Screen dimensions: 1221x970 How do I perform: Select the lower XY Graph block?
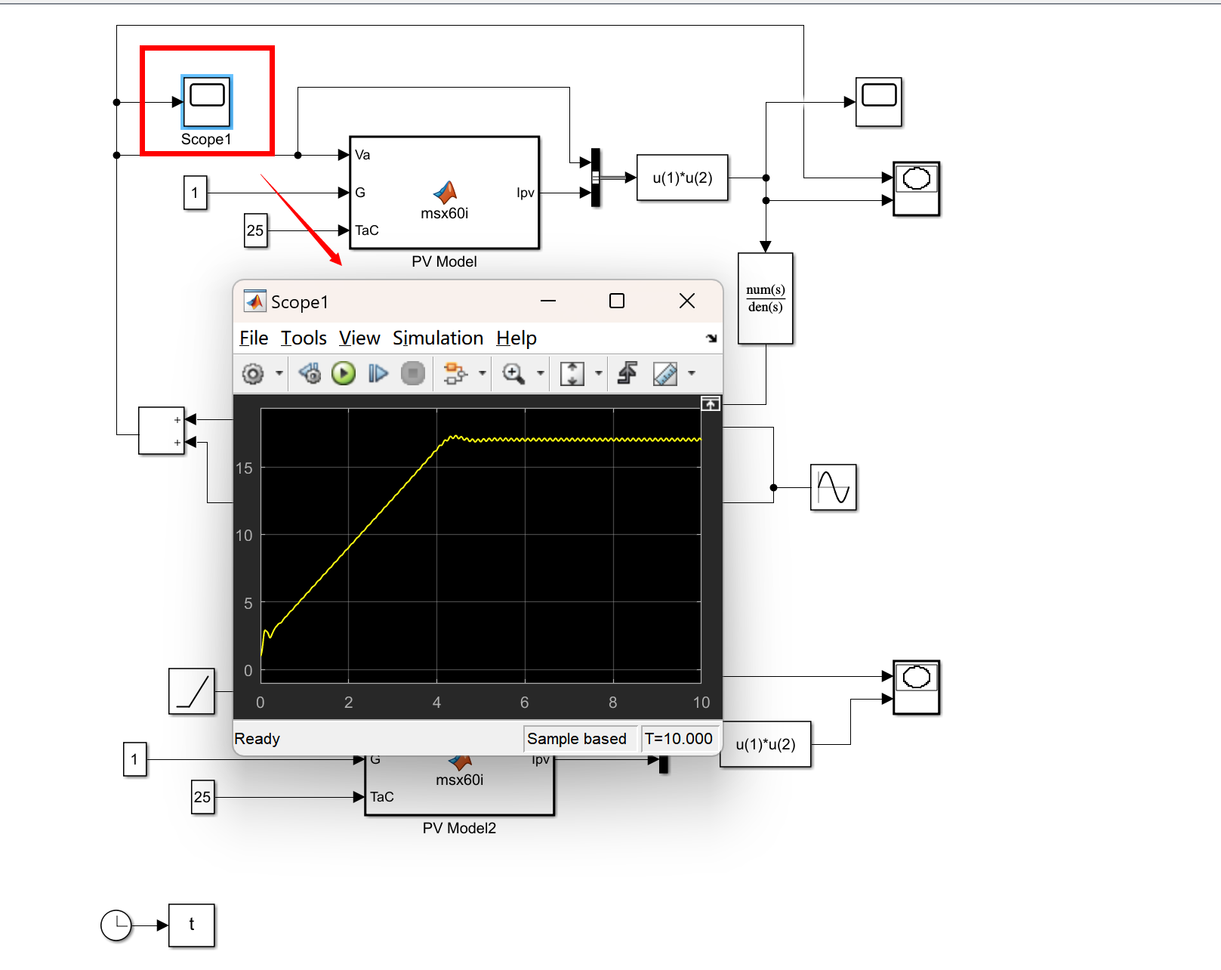917,687
